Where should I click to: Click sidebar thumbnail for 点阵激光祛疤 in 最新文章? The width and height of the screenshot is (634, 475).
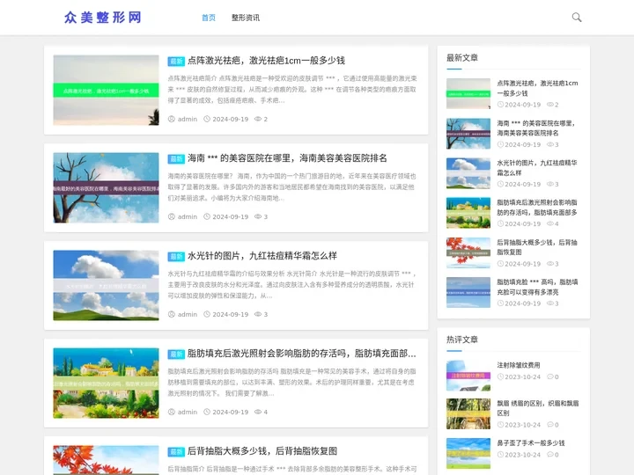coord(468,94)
